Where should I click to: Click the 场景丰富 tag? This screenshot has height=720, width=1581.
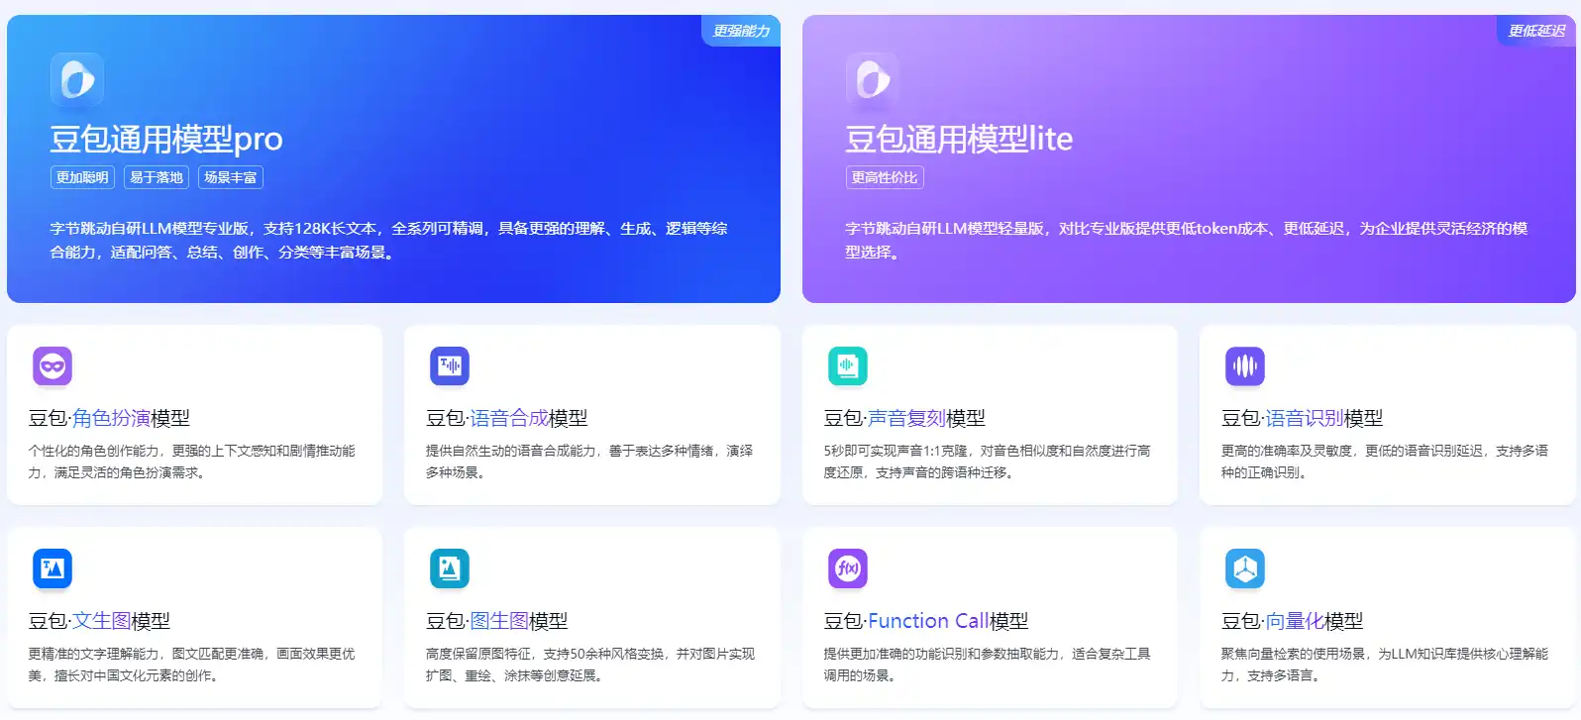(231, 177)
